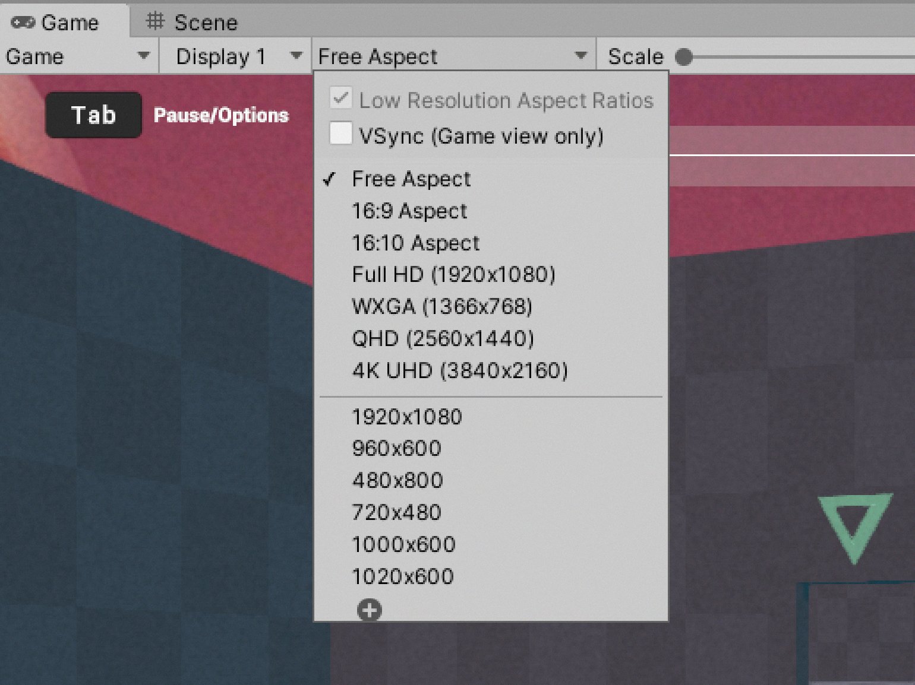915x685 pixels.
Task: Select the 16:9 Aspect option
Action: [409, 211]
